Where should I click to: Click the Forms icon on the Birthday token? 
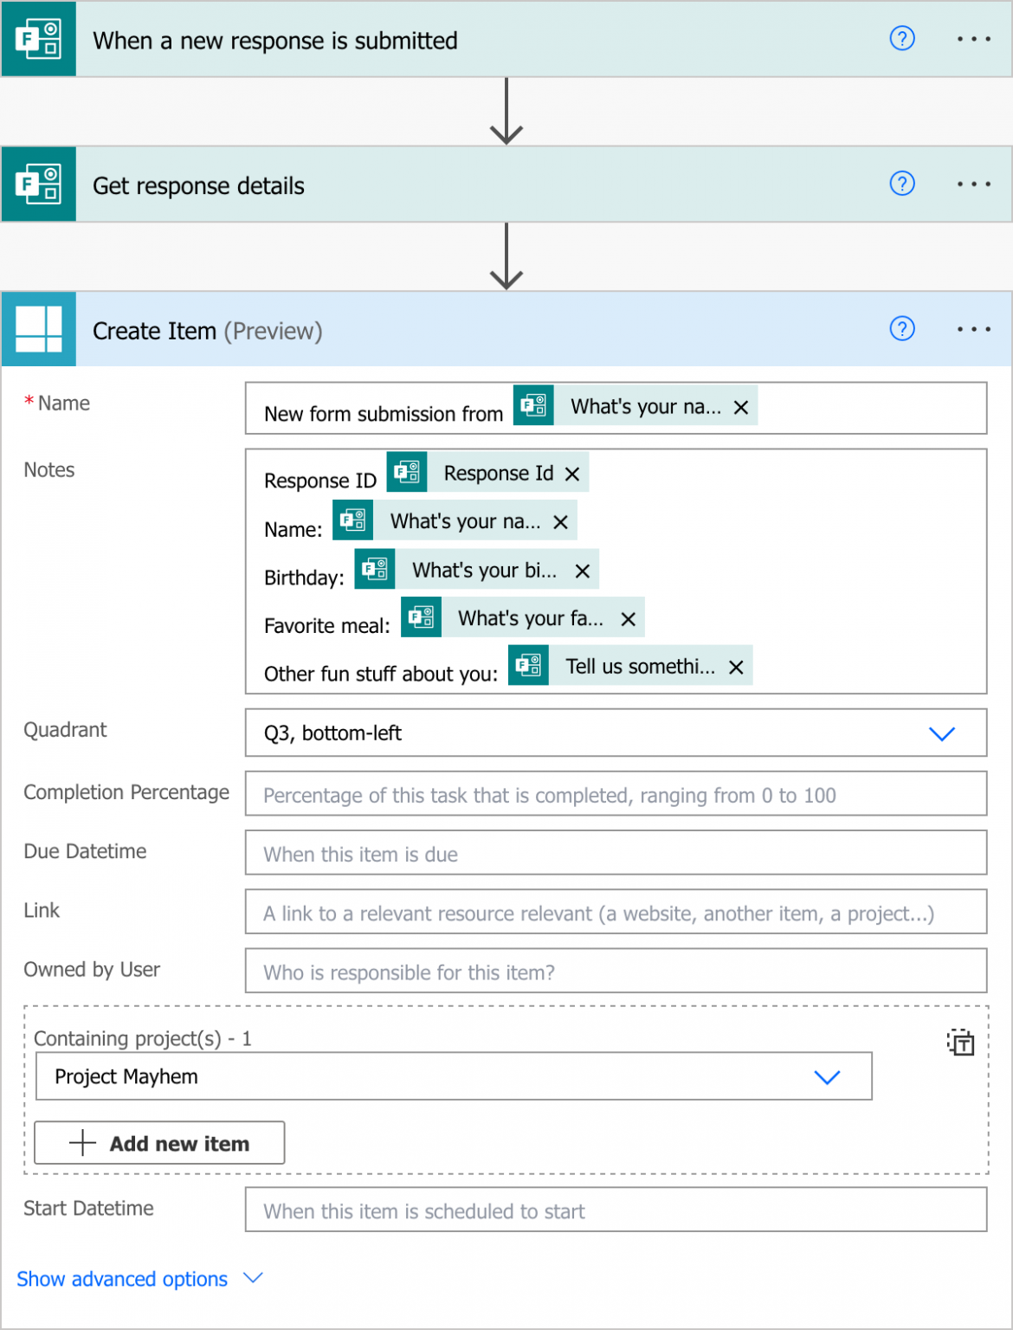pos(375,569)
